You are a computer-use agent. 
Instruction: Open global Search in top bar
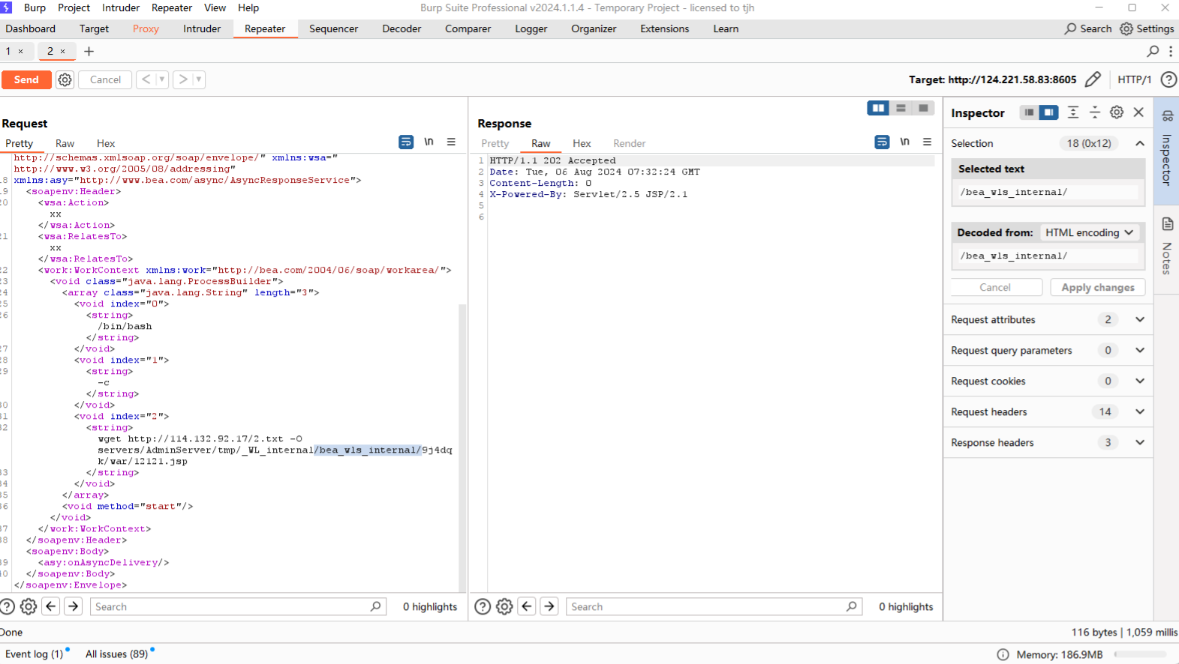1087,28
